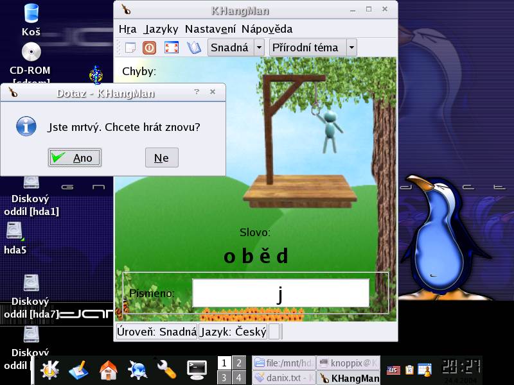Open the blue book toolbar icon

[x=194, y=47]
